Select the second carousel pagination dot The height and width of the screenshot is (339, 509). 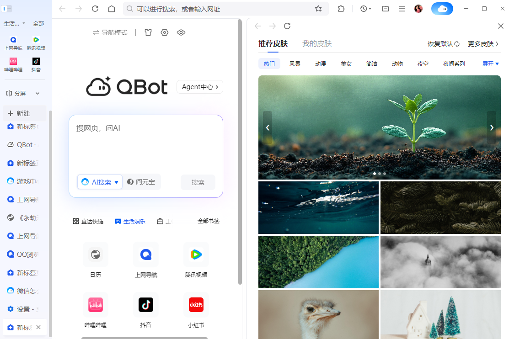379,174
